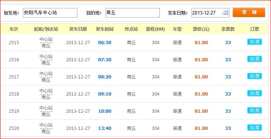Click bus number 2515
The height and width of the screenshot is (139, 271).
click(x=14, y=43)
